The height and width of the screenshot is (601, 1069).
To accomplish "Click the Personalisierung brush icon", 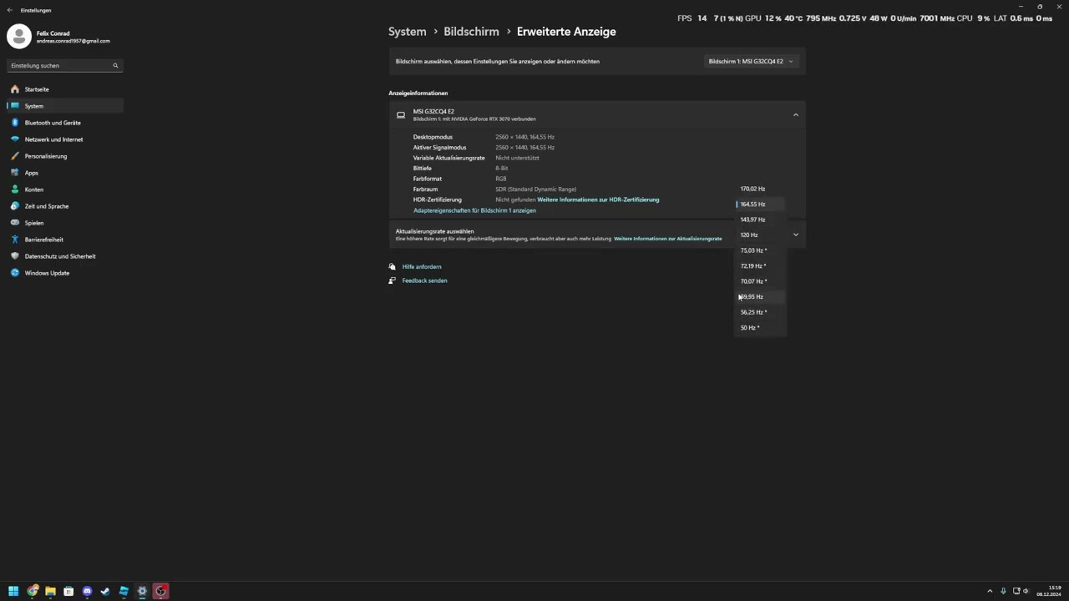I will point(15,156).
